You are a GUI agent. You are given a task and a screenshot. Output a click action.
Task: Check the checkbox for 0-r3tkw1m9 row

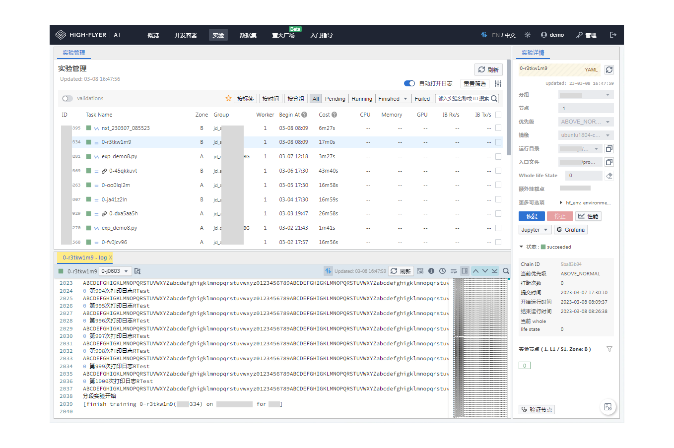(x=498, y=142)
